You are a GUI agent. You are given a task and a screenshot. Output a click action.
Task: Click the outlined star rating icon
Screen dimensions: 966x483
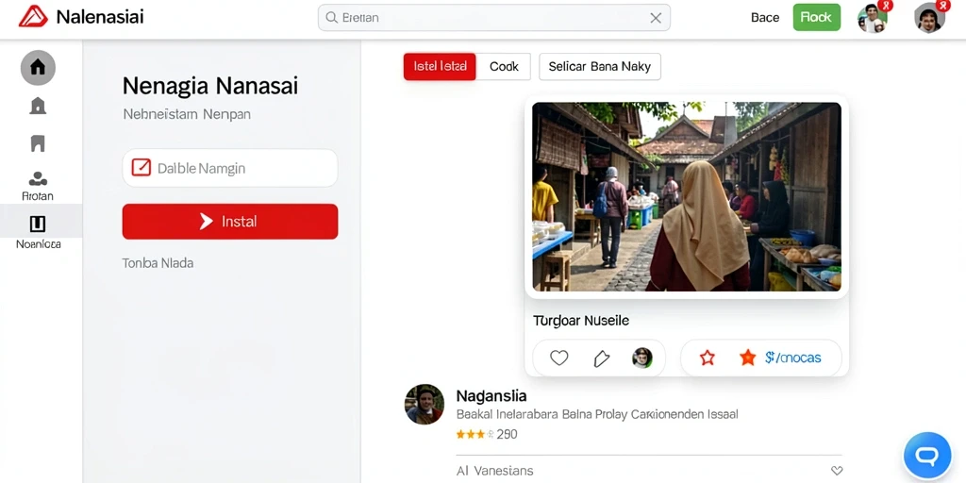[x=708, y=358]
